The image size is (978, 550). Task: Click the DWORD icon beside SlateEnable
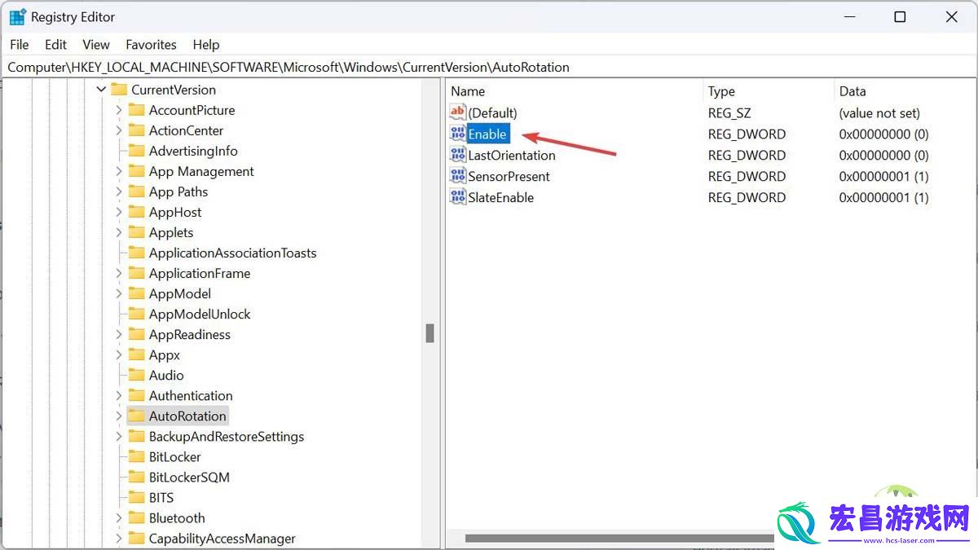click(457, 197)
